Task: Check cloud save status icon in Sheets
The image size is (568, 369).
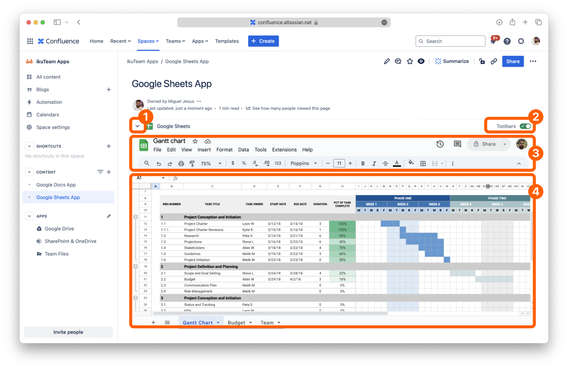Action: (x=207, y=141)
